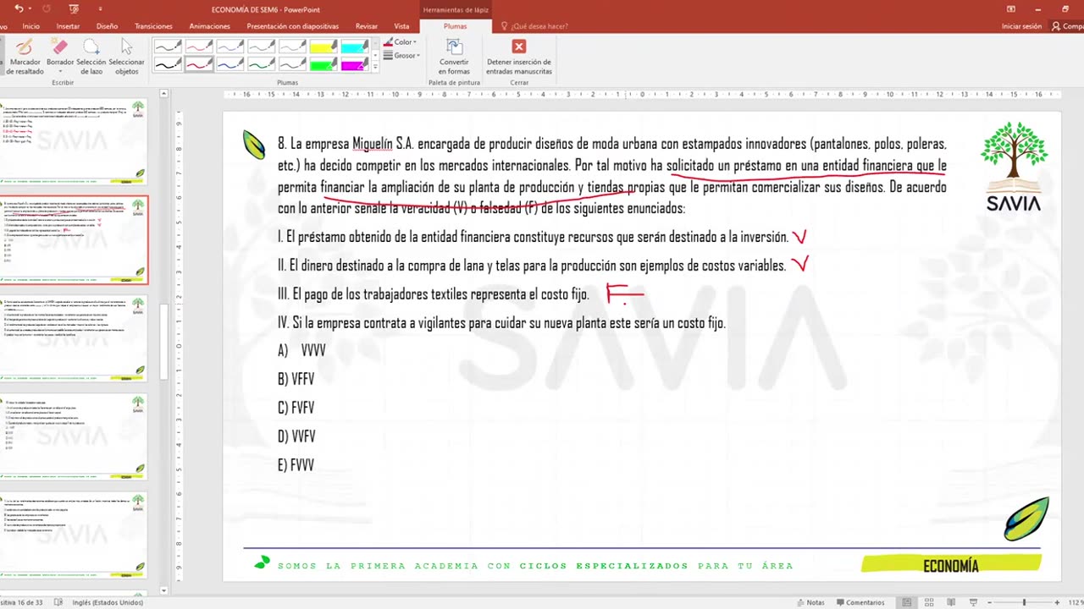Click the Redo button

tap(47, 8)
